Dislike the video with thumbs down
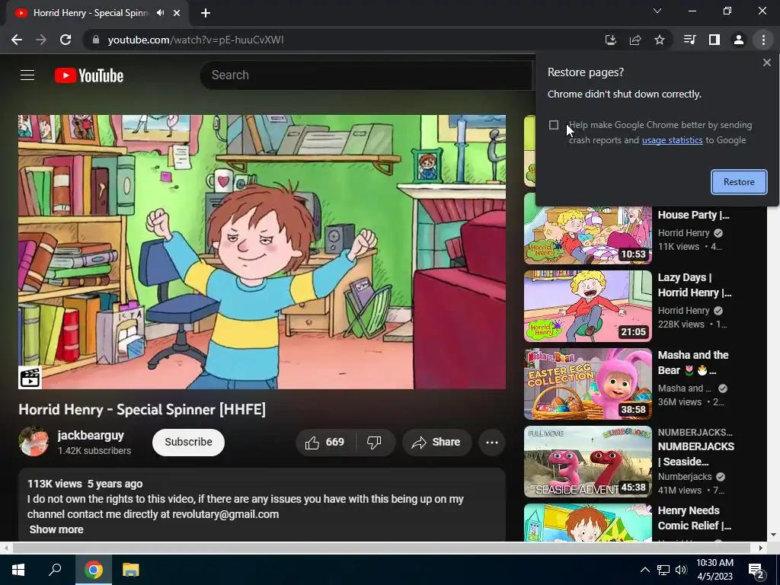Viewport: 780px width, 585px height. click(374, 443)
